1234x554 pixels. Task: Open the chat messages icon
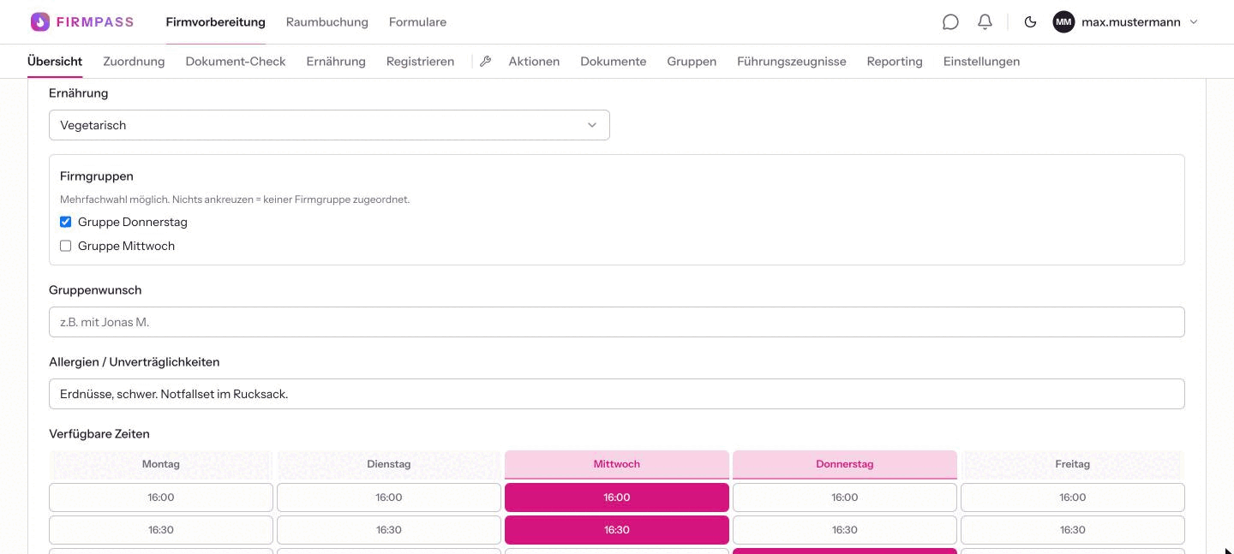click(x=950, y=22)
